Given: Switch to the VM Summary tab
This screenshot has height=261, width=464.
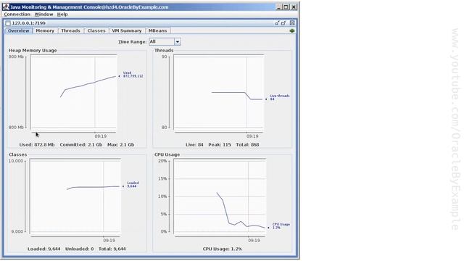Looking at the screenshot, I should point(127,30).
